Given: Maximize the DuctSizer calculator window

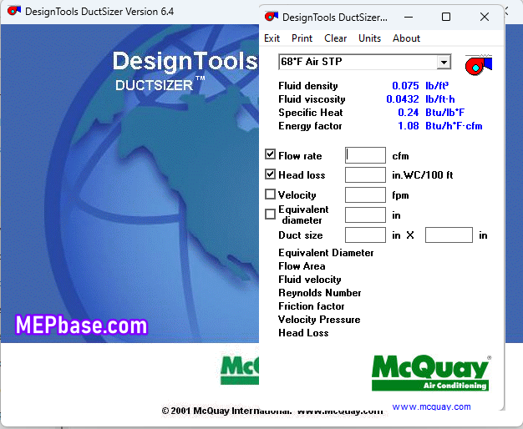Looking at the screenshot, I should pos(446,17).
